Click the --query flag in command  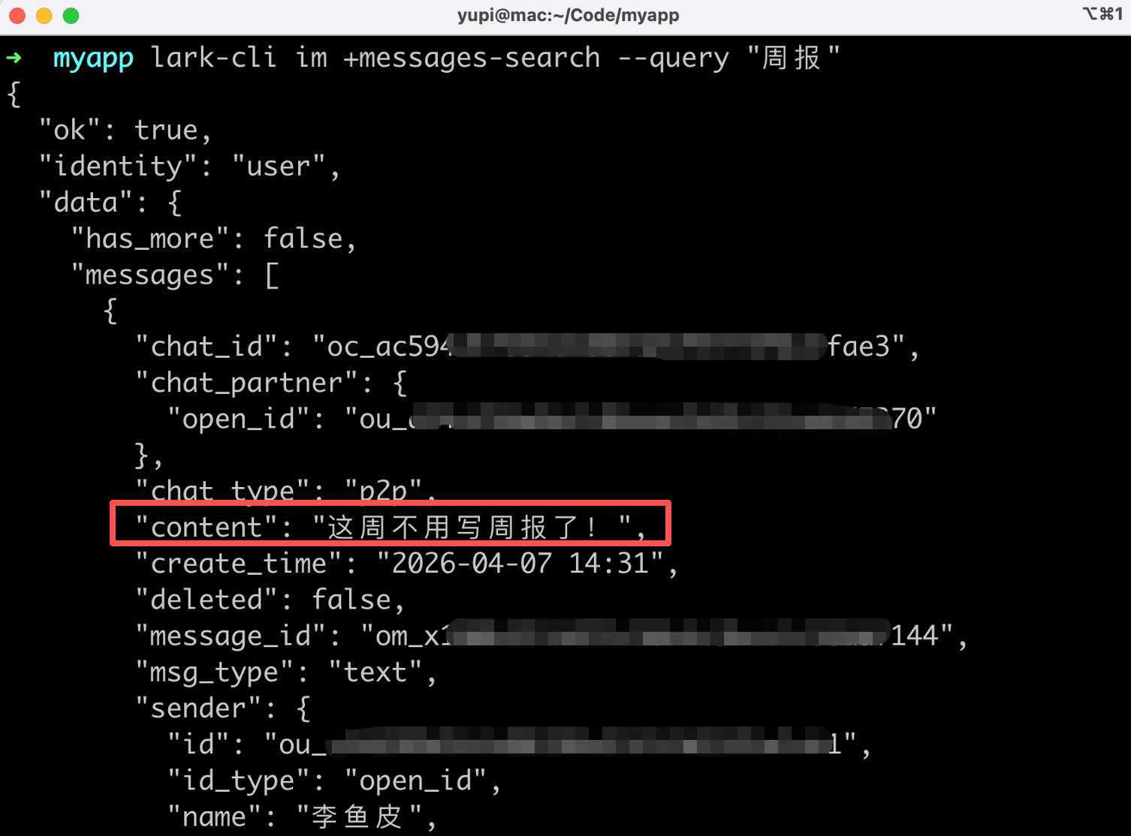point(674,59)
